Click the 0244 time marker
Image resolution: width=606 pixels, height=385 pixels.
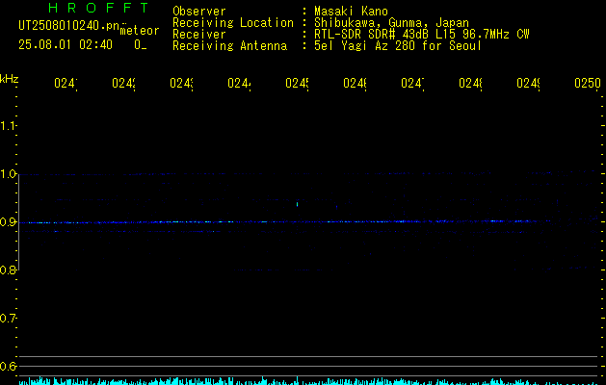point(239,84)
